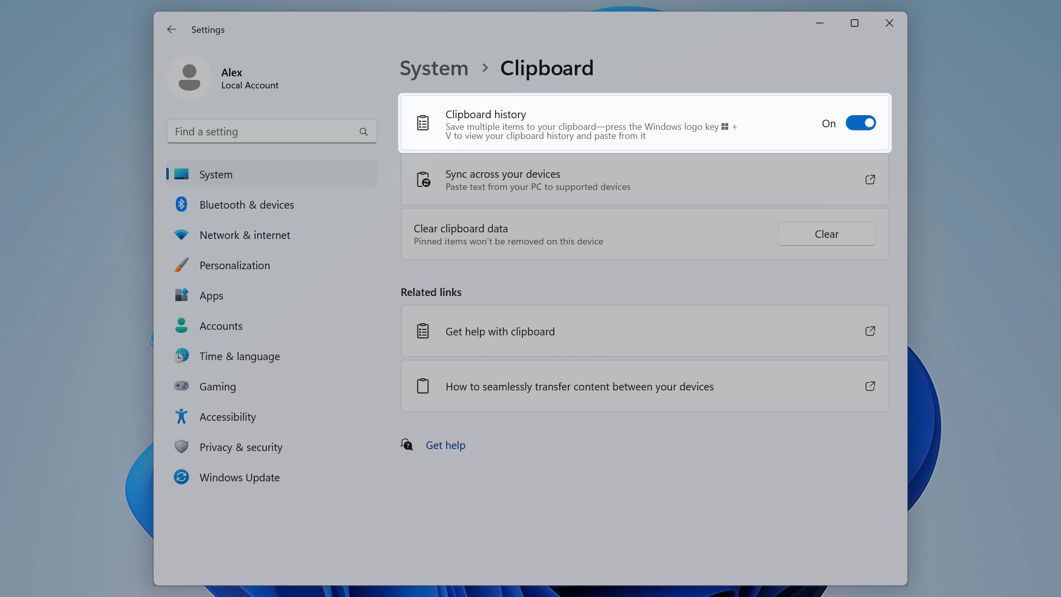Click the Get help with clipboard icon

point(423,331)
